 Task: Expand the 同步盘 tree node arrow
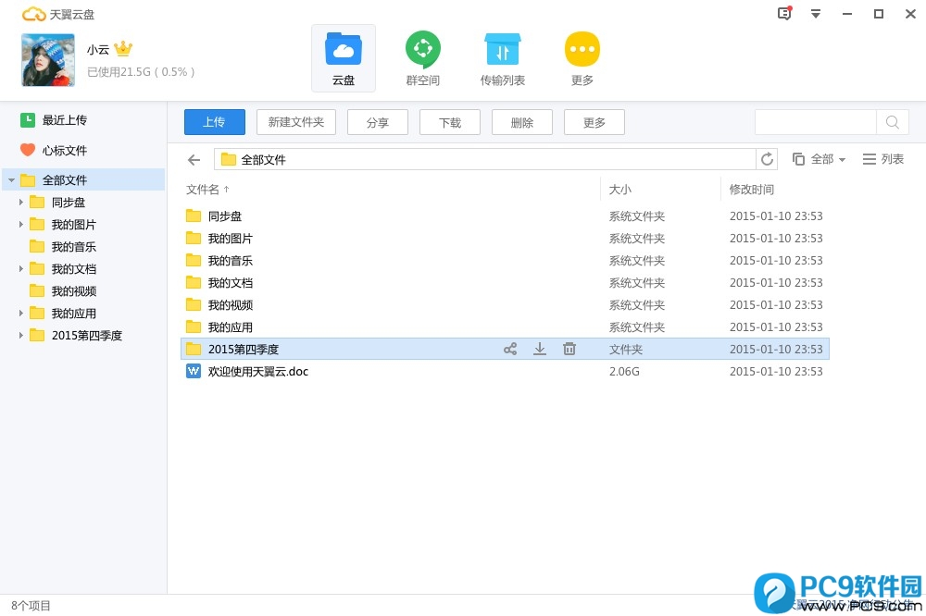(20, 203)
